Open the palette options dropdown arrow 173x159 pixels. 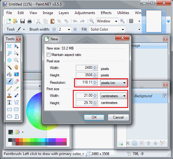click(23, 132)
